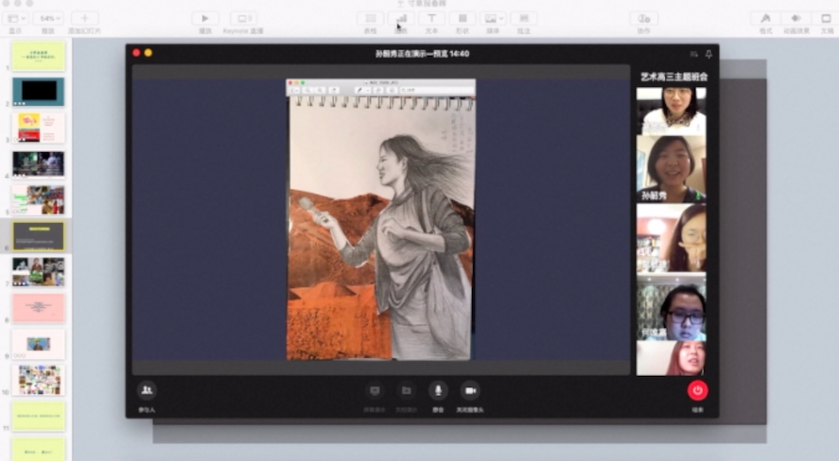839x461 pixels.
Task: Click the 孙韶秀 participant video tile
Action: tap(671, 169)
